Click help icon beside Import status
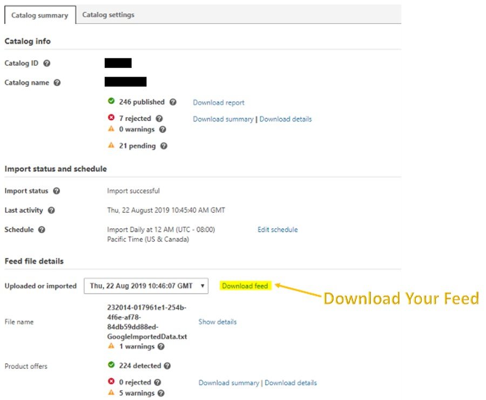This screenshot has height=400, width=486. click(56, 191)
